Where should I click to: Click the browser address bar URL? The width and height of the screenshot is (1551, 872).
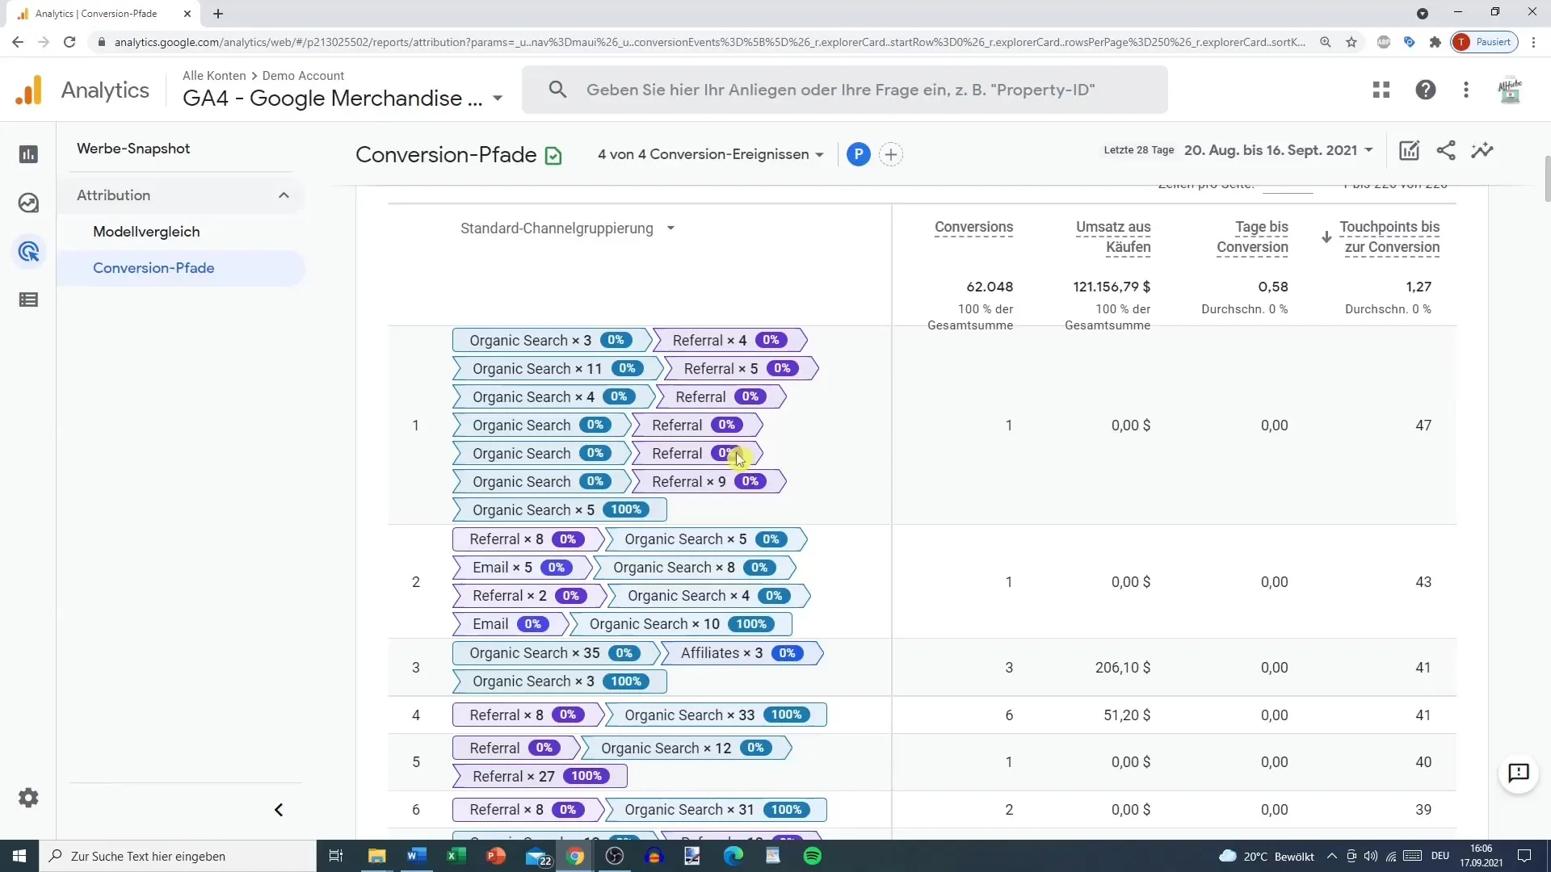click(x=709, y=42)
